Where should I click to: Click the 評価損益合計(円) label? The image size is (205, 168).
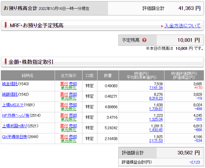click(x=137, y=162)
